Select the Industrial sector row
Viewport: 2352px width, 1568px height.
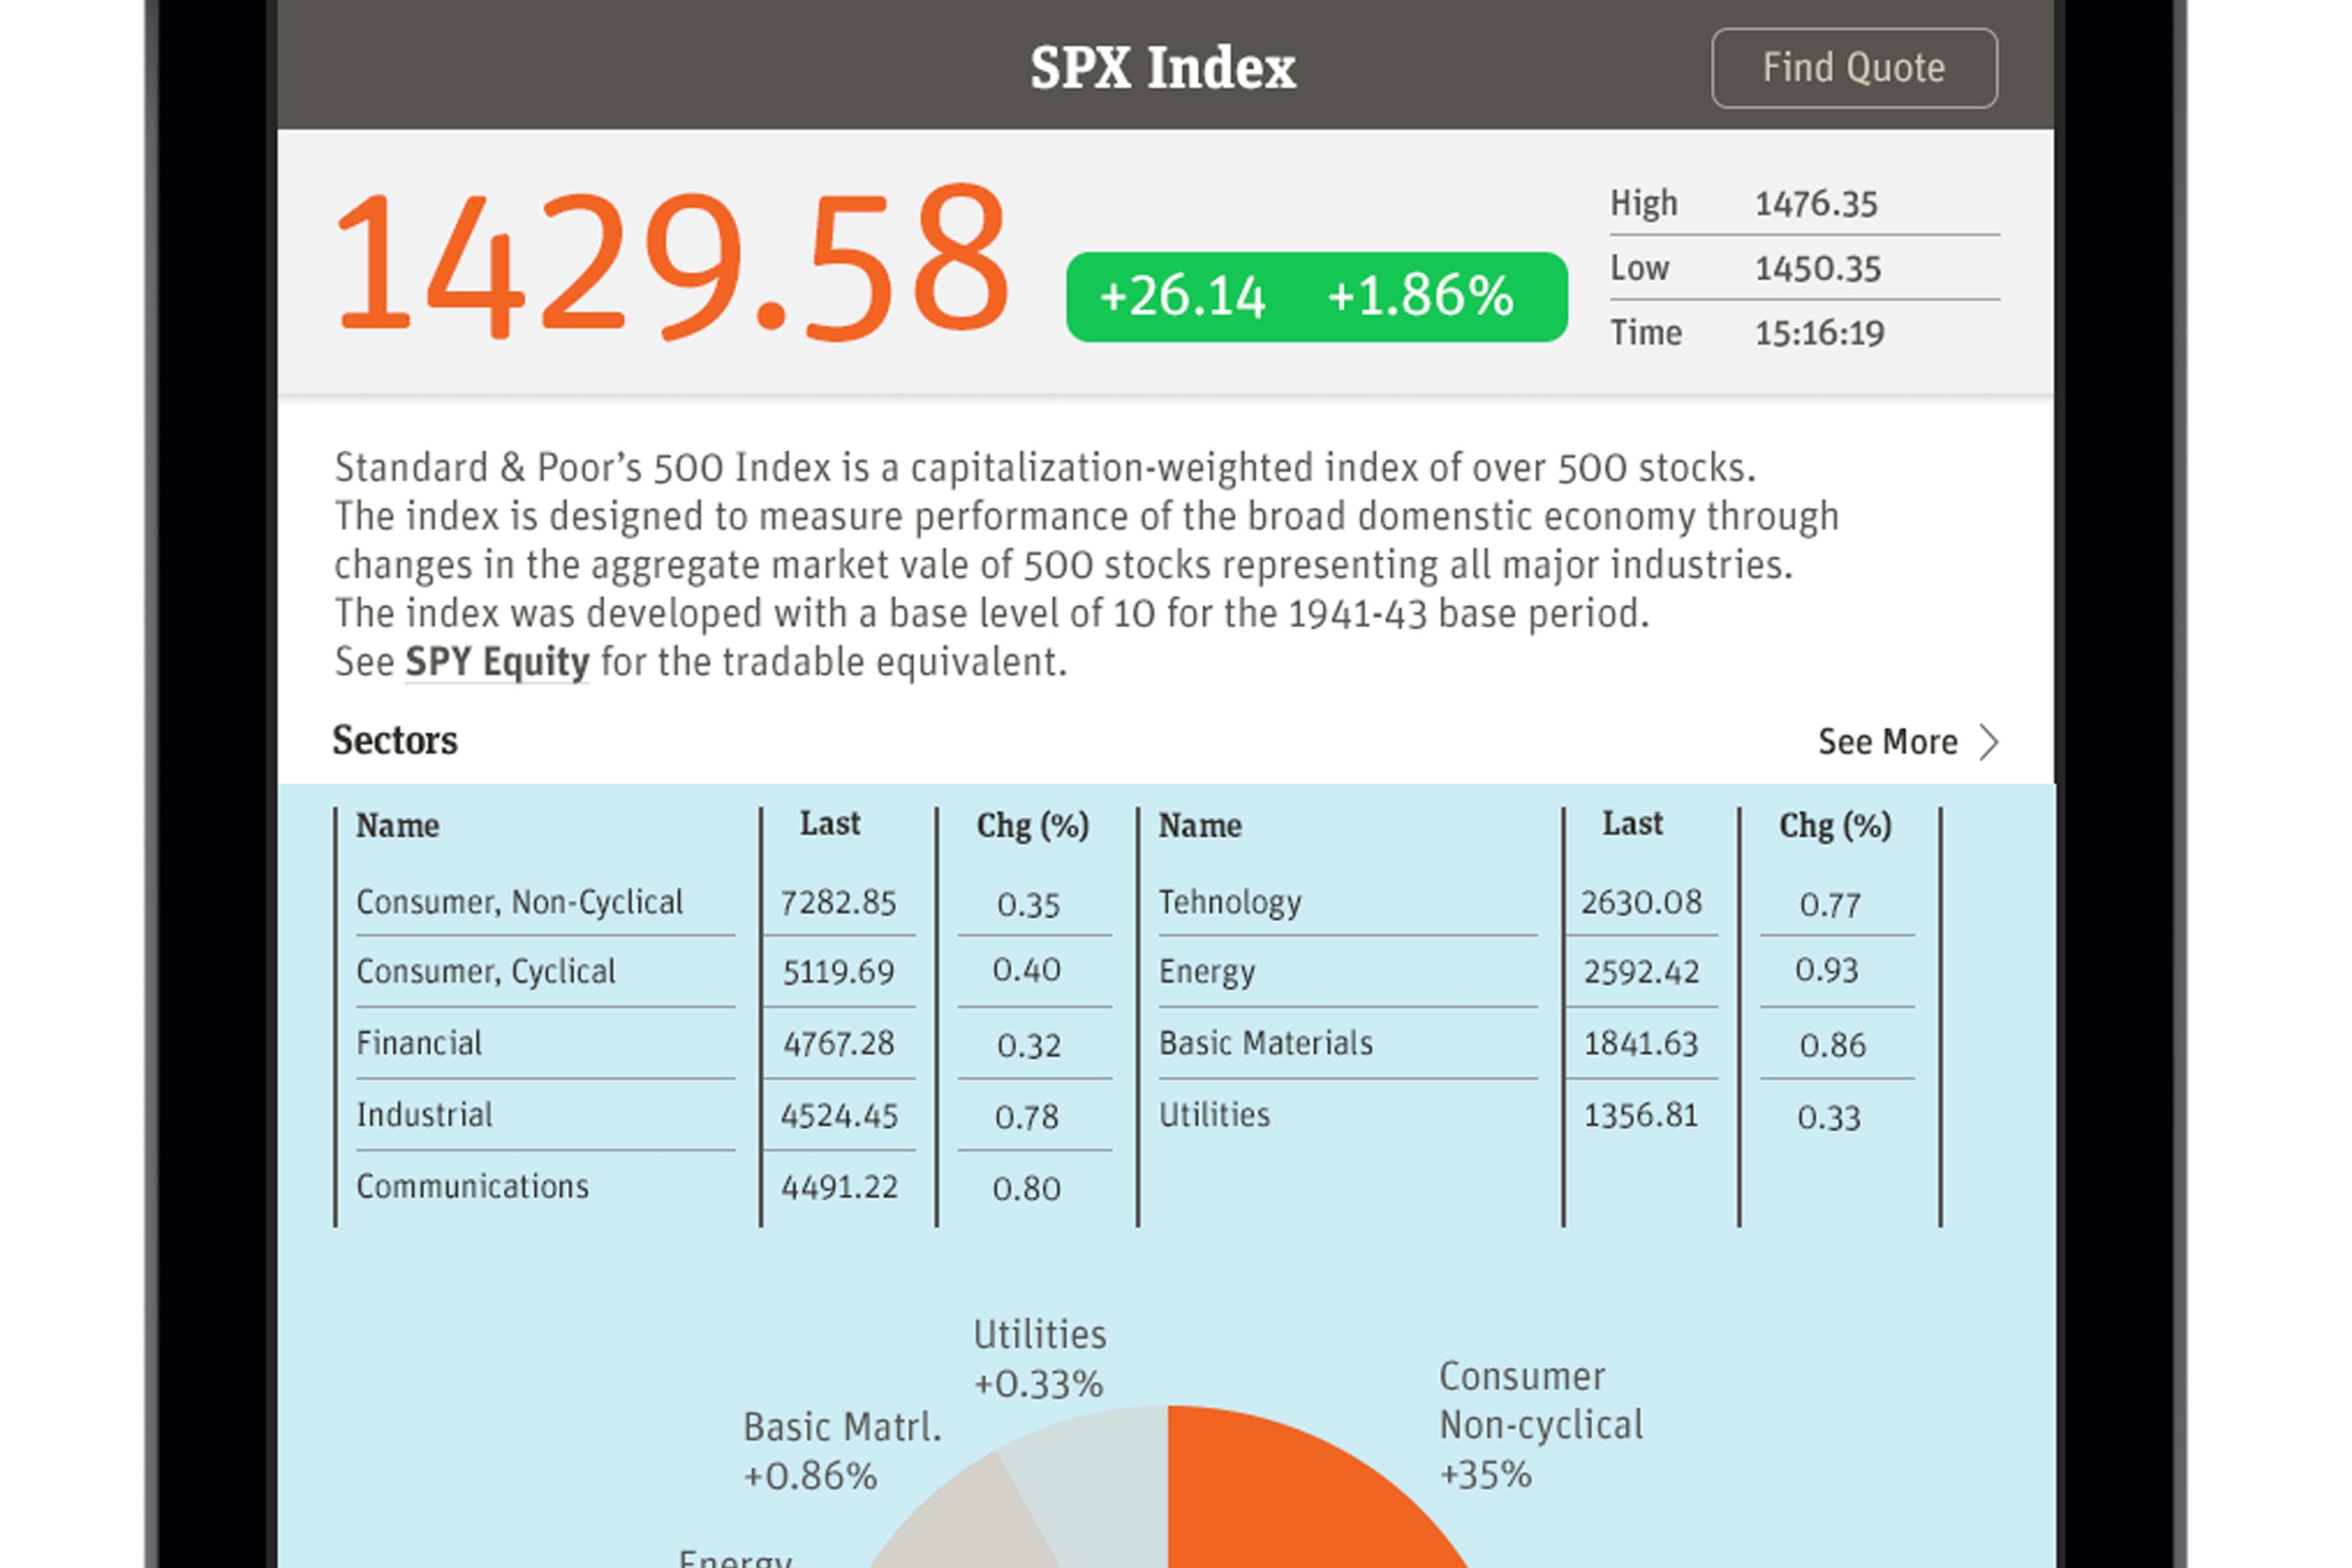[x=424, y=1115]
